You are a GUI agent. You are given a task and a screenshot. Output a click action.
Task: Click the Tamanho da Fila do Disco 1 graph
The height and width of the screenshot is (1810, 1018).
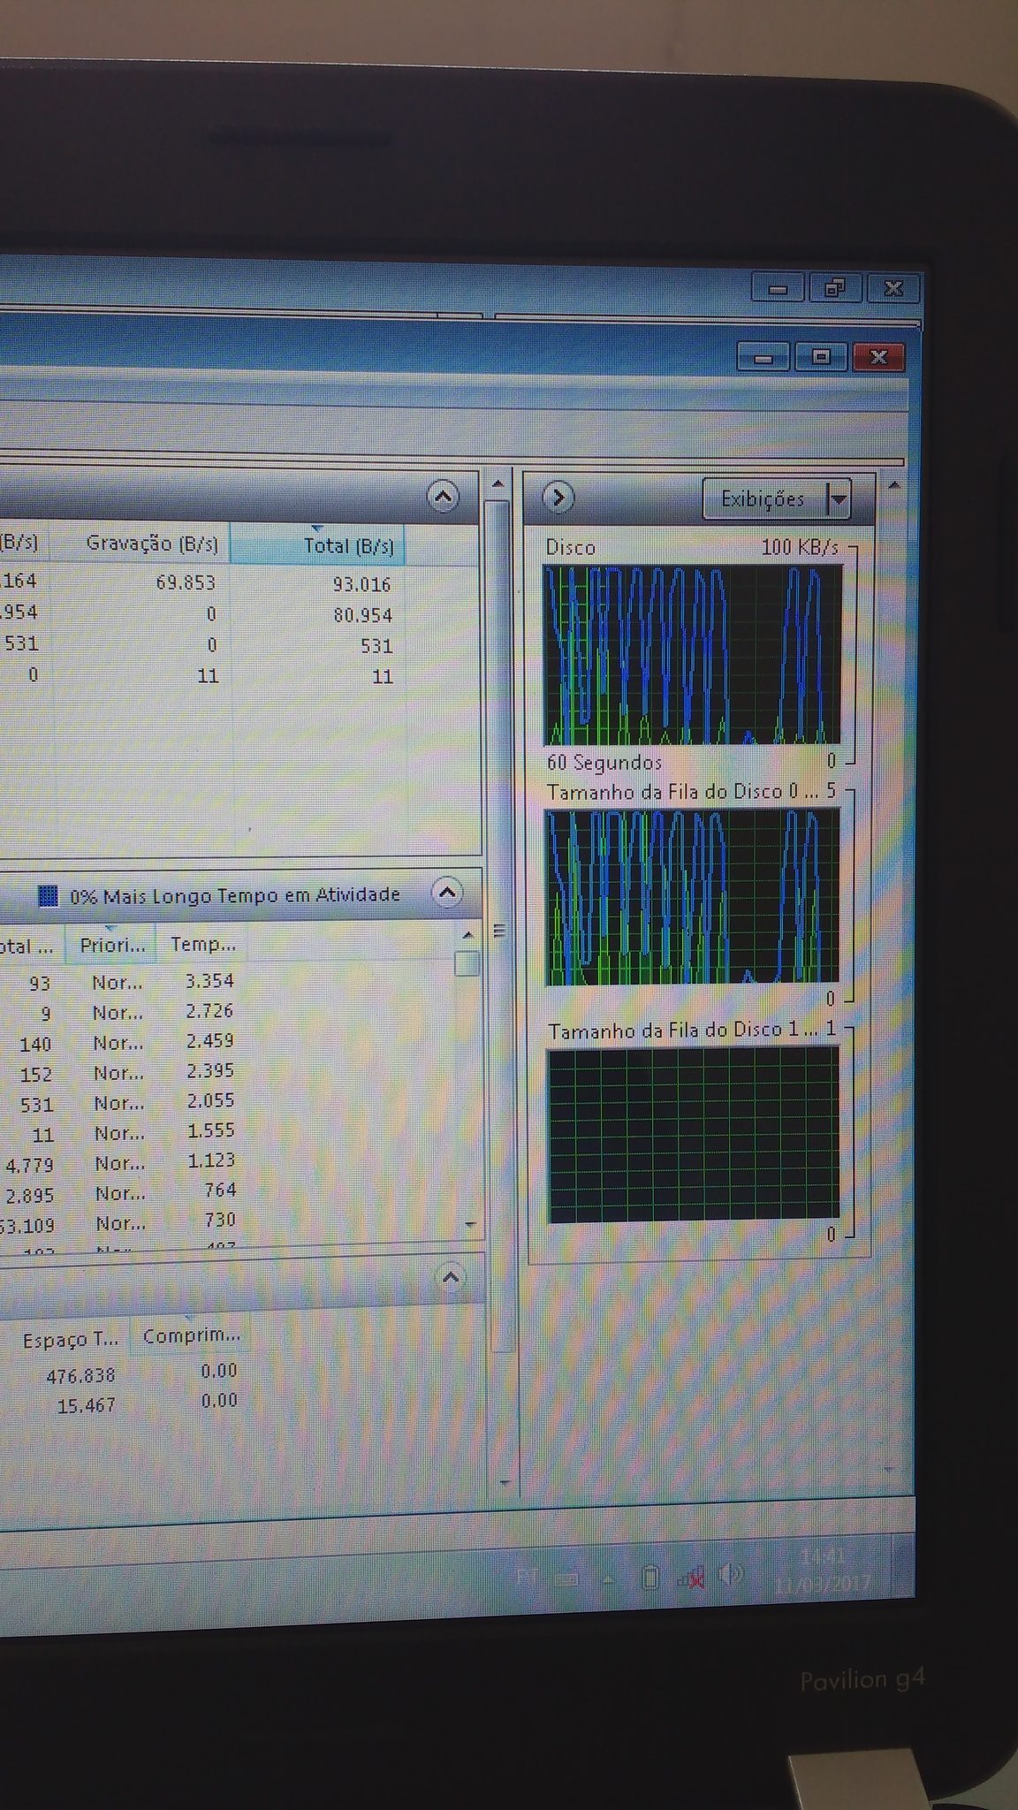click(693, 1136)
